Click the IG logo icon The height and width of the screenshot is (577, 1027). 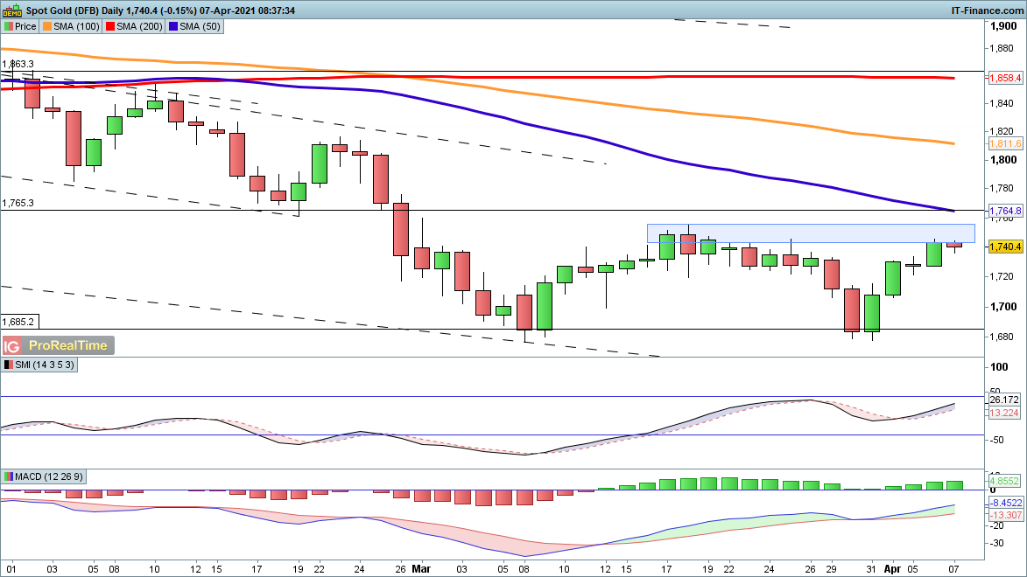(13, 345)
